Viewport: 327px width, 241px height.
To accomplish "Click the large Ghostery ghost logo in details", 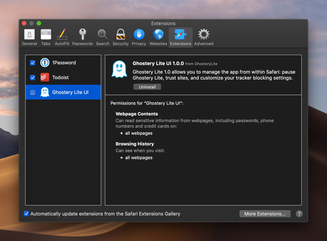I will (119, 69).
